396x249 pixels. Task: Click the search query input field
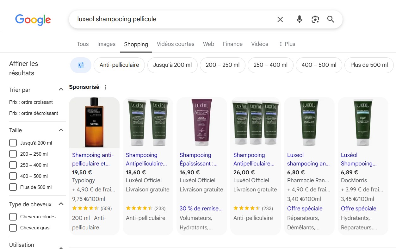coord(174,19)
